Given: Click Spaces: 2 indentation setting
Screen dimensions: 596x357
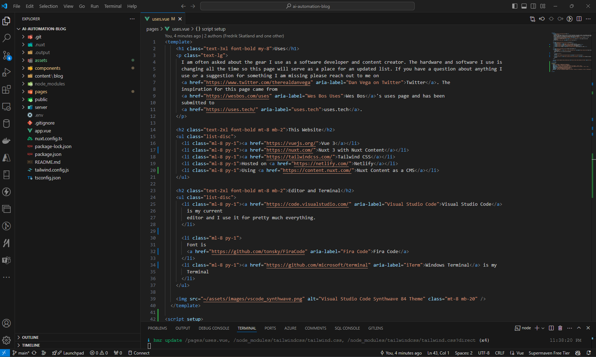Looking at the screenshot, I should (x=463, y=353).
